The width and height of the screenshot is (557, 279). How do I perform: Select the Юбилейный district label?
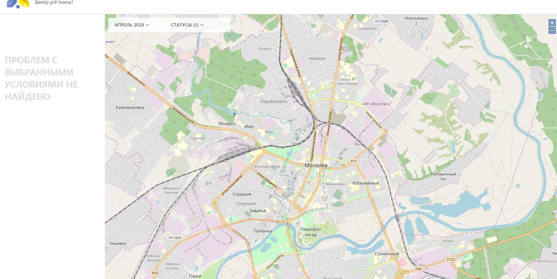[x=366, y=183]
